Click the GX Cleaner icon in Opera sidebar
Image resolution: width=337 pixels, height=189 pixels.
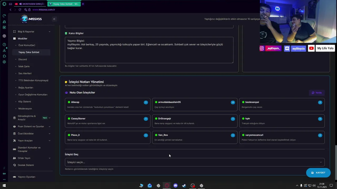pyautogui.click(x=4, y=22)
